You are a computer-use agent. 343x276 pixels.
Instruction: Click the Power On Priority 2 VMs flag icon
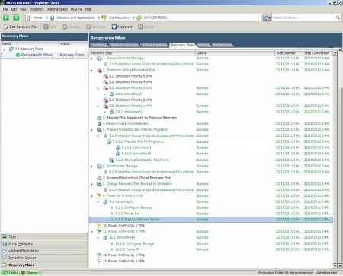99,225
